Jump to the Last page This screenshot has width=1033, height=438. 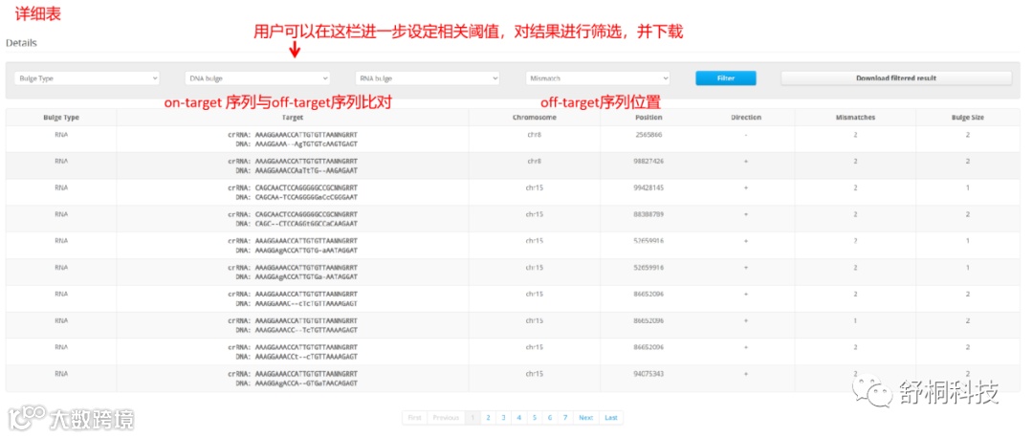pyautogui.click(x=610, y=418)
